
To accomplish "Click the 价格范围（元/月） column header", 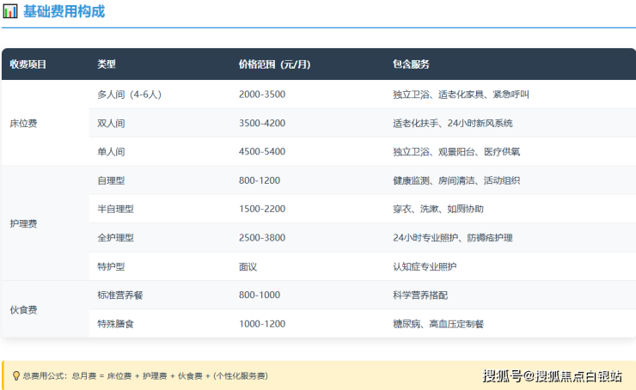I will point(274,64).
